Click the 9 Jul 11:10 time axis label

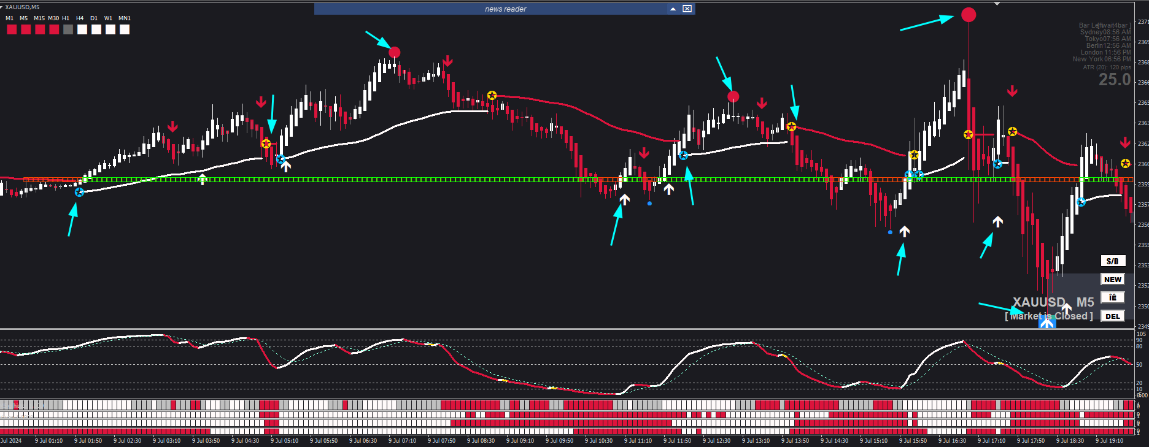(638, 441)
